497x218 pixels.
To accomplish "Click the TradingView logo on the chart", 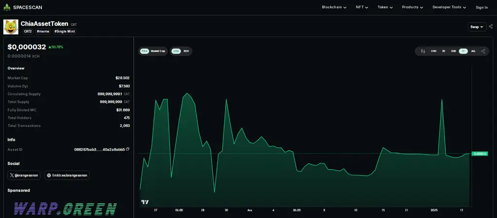I will 145,202.
